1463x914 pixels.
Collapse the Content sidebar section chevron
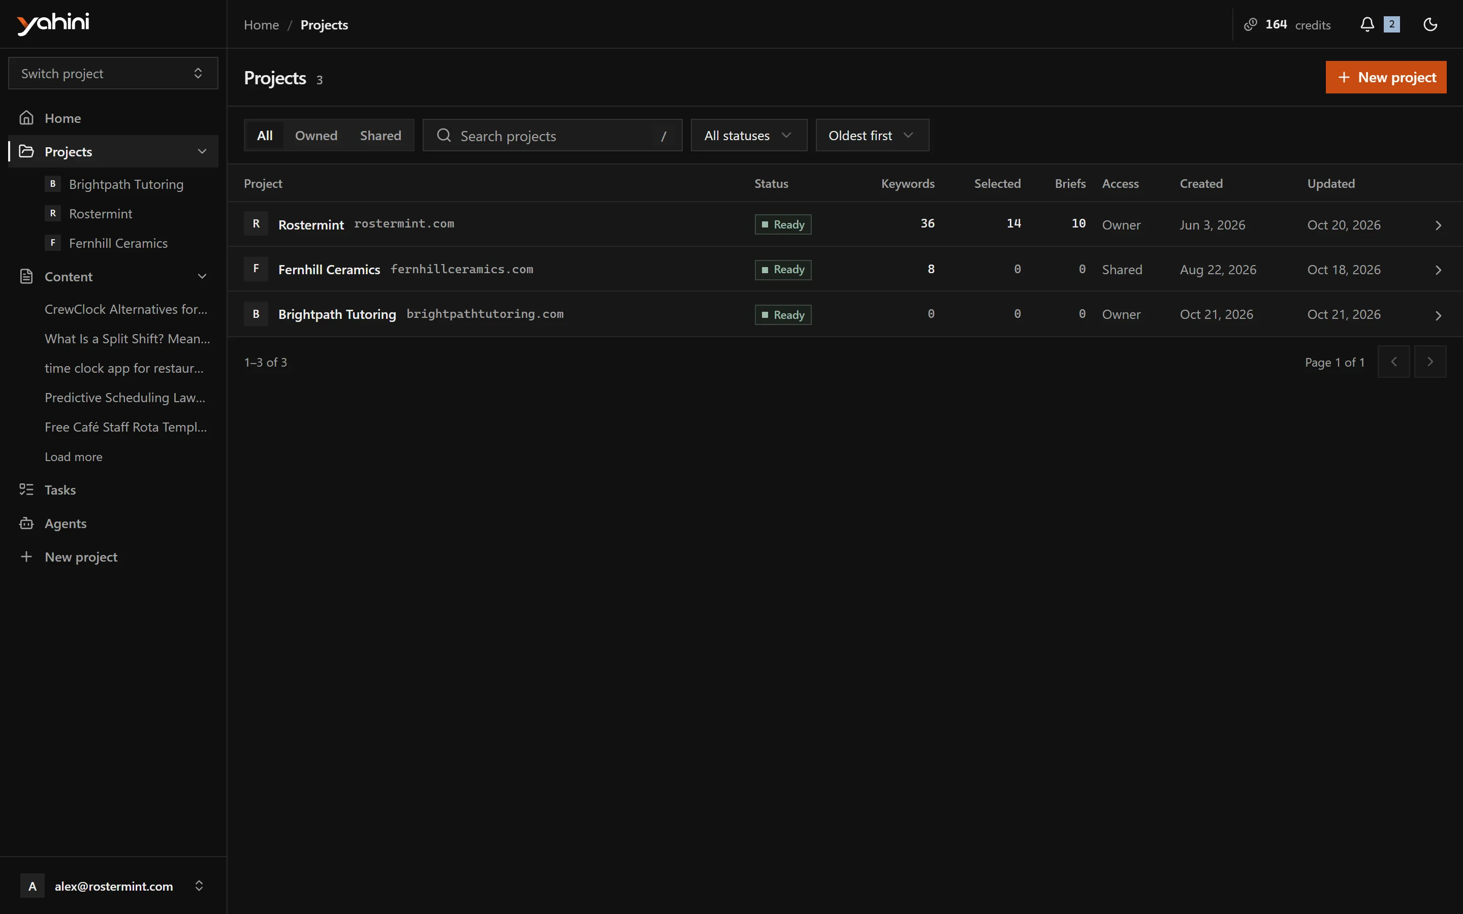point(202,276)
